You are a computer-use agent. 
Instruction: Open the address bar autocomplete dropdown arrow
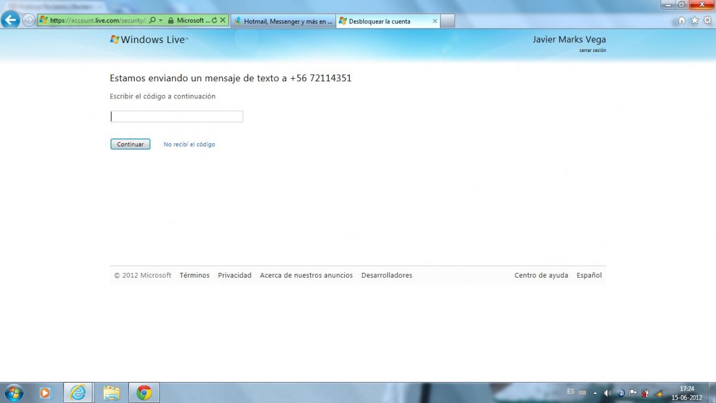click(161, 20)
